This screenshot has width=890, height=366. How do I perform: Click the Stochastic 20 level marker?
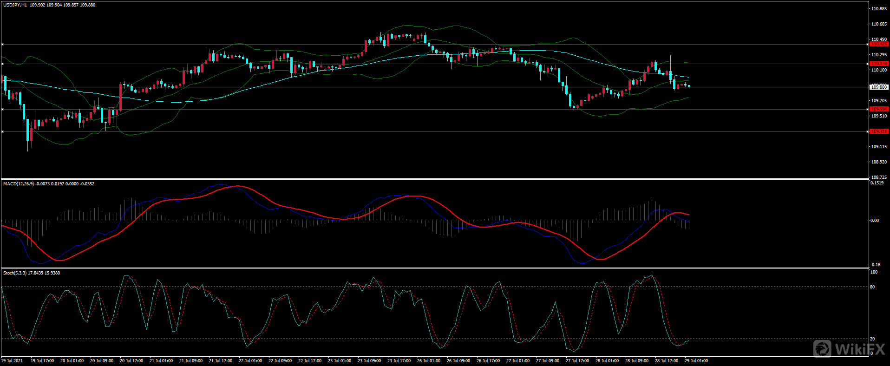pos(872,339)
